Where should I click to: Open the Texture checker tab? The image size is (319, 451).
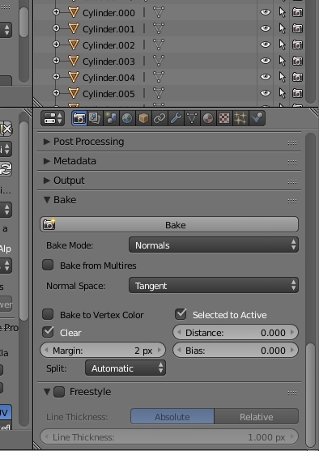[224, 118]
